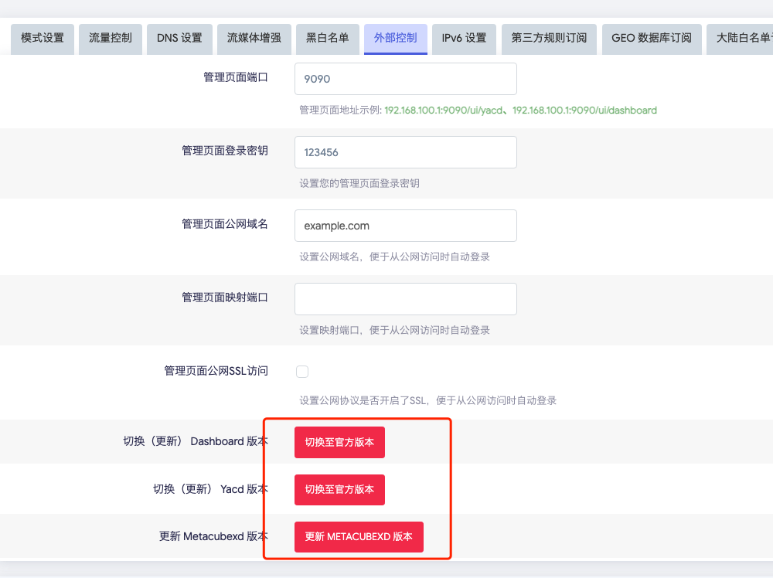
Task: Open the 192.168.100.1:9090/ui/yacd example link
Action: 445,110
